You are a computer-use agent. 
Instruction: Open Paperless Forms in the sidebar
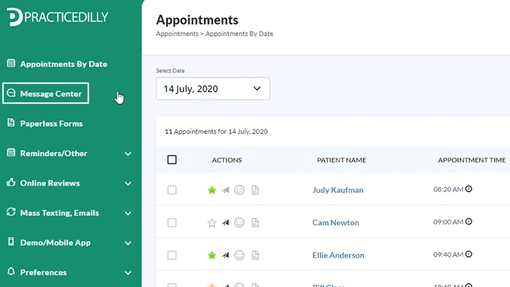[x=52, y=124]
